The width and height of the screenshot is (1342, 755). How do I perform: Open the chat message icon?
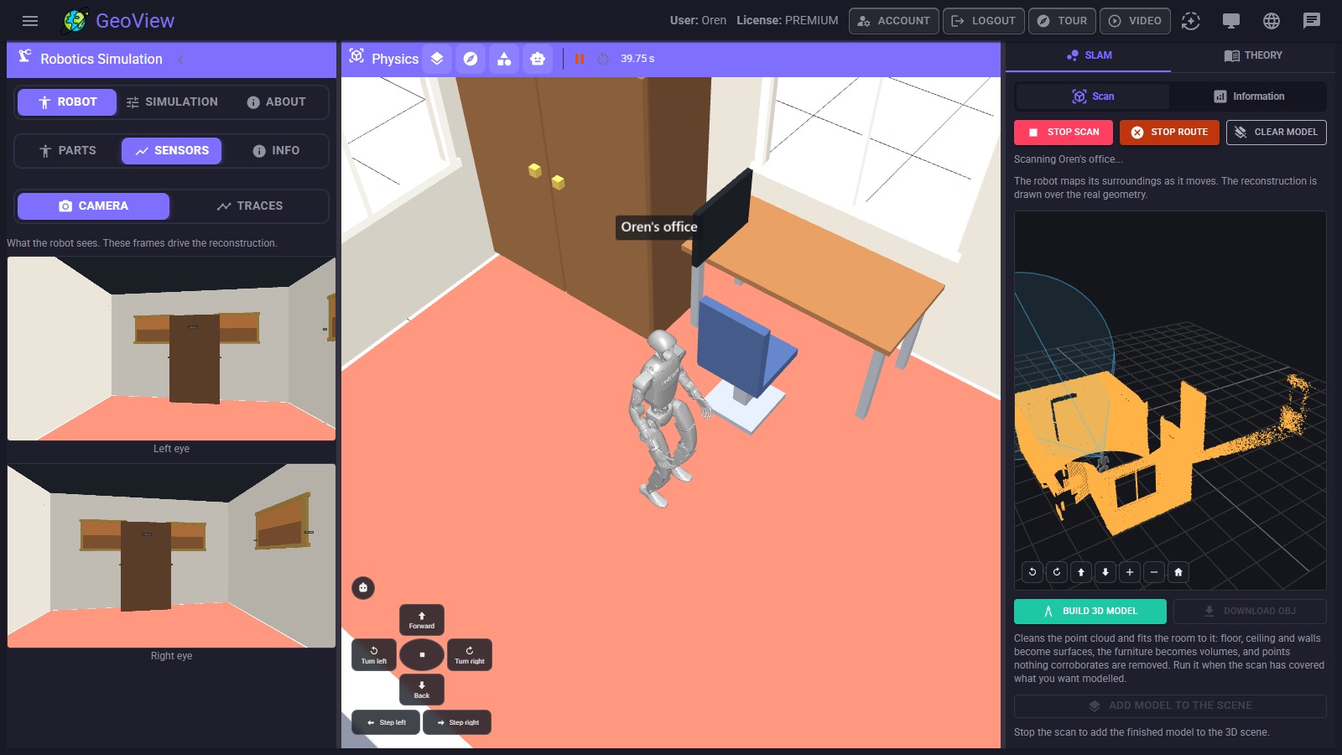point(1312,21)
